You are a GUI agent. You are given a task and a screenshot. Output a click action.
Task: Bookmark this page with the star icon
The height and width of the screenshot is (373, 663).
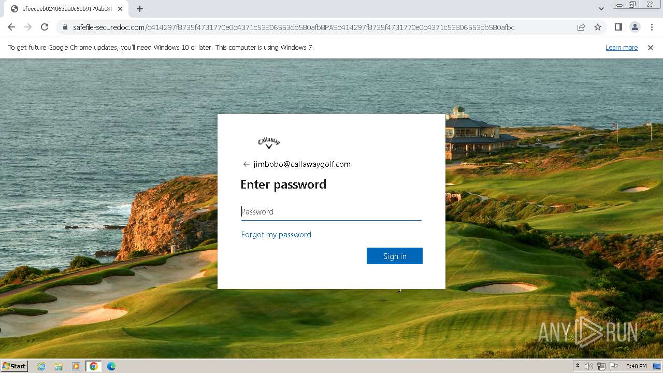[x=598, y=27]
